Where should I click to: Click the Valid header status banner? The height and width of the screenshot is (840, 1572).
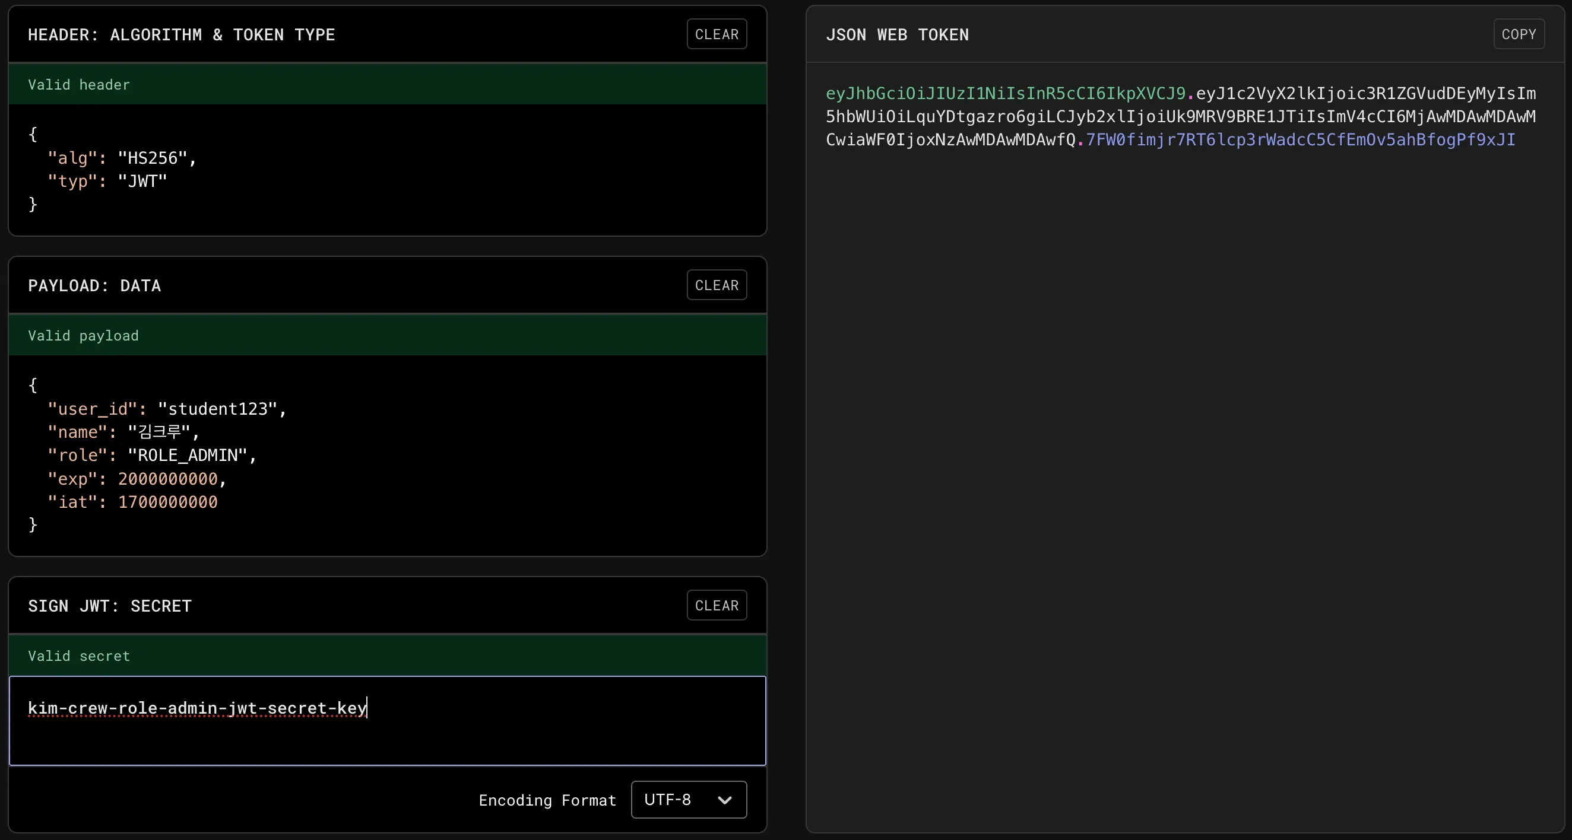pyautogui.click(x=387, y=84)
